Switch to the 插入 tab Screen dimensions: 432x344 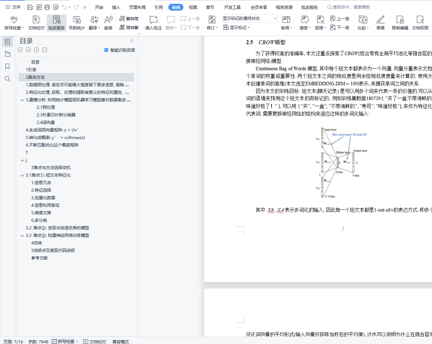116,7
